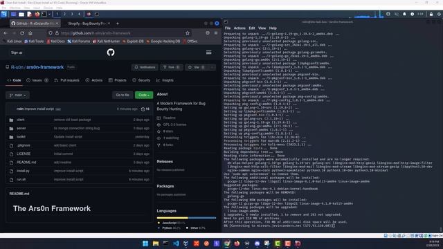Open the Insights tab
443x249 pixels.
point(165,80)
